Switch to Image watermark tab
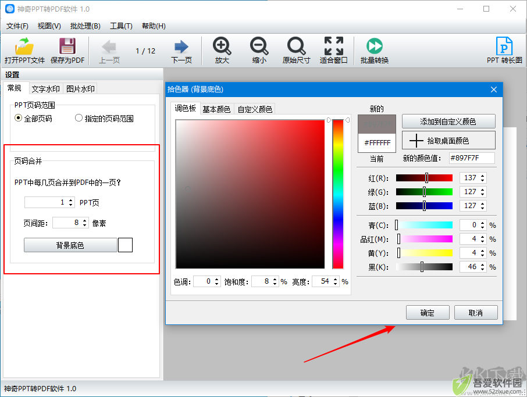The width and height of the screenshot is (527, 397). [80, 89]
